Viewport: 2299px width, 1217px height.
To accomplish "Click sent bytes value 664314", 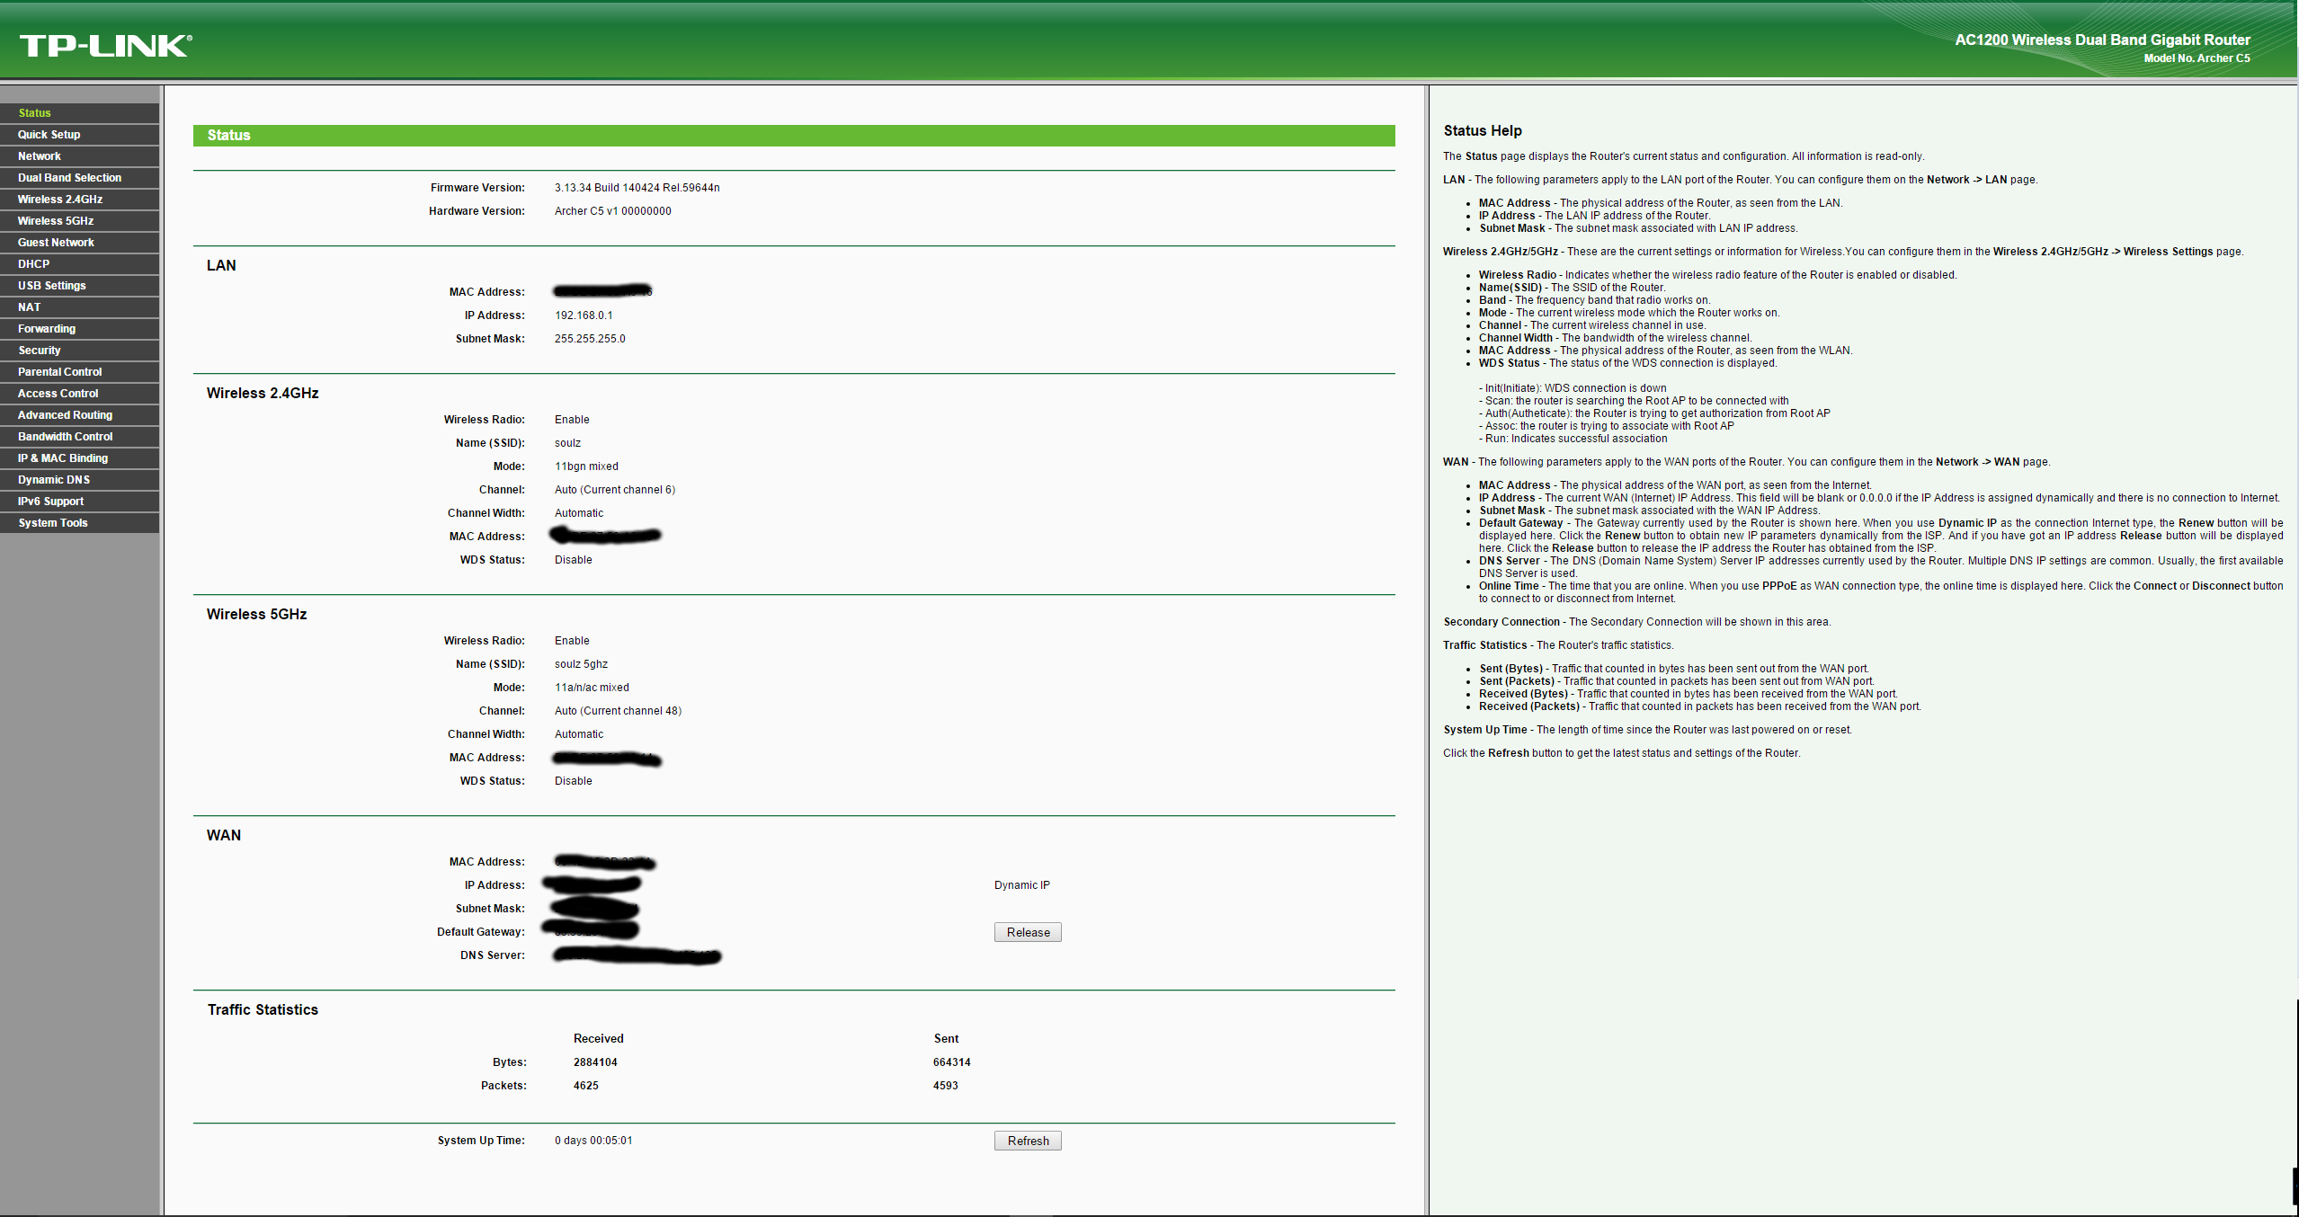I will 951,1062.
